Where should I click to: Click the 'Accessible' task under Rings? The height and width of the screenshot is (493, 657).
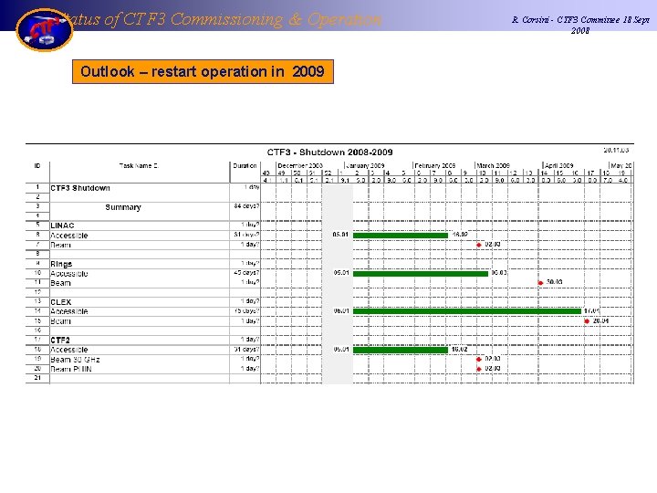pos(69,274)
